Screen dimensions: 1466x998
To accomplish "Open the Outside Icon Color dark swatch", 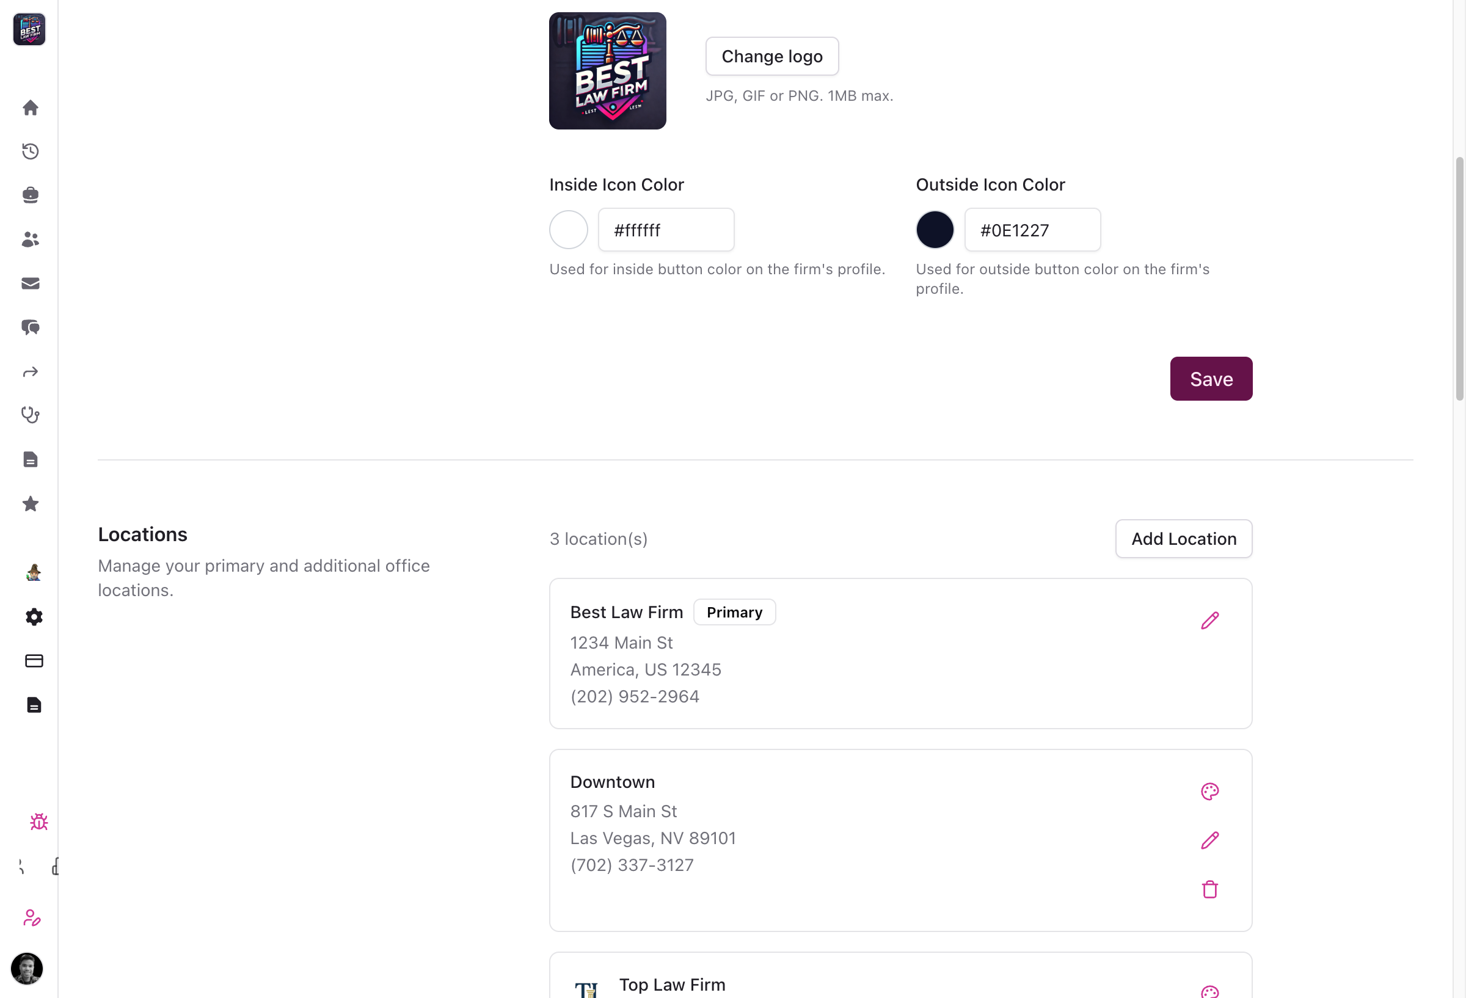I will (x=934, y=230).
